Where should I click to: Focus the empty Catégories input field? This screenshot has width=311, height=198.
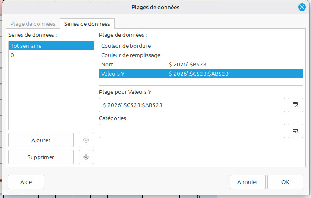[192, 131]
